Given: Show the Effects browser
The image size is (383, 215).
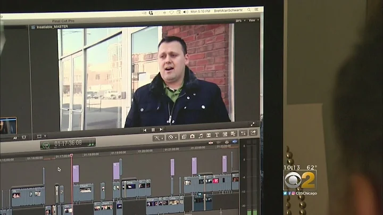Looking at the screenshot, I should [x=184, y=137].
